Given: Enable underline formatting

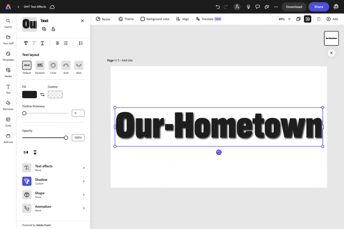Looking at the screenshot, I should click(42, 43).
